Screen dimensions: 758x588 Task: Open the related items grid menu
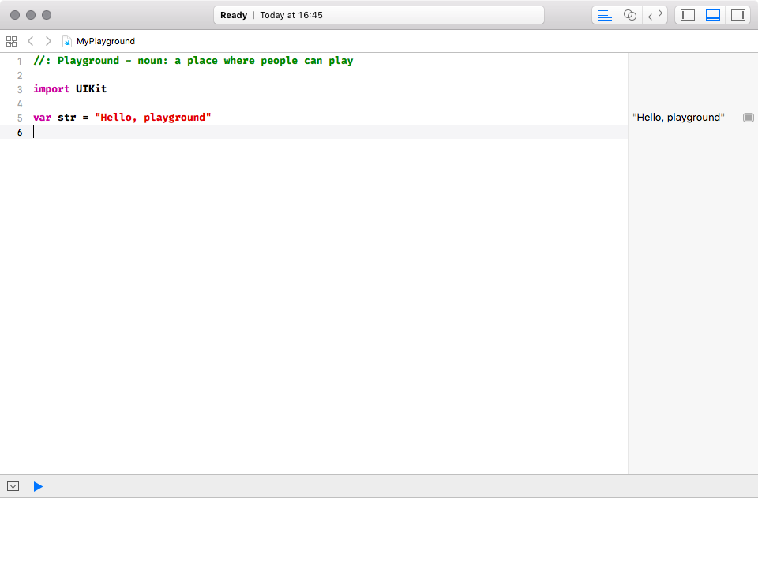click(x=12, y=41)
